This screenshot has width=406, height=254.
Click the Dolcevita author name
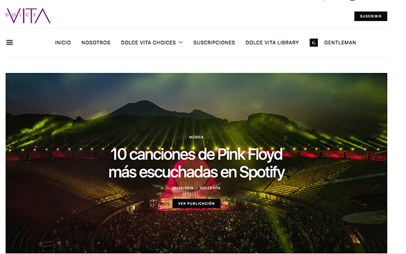point(210,188)
